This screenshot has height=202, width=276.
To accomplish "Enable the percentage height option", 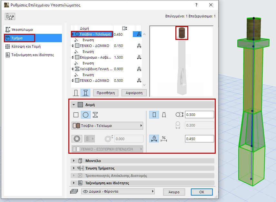I will point(164,139).
